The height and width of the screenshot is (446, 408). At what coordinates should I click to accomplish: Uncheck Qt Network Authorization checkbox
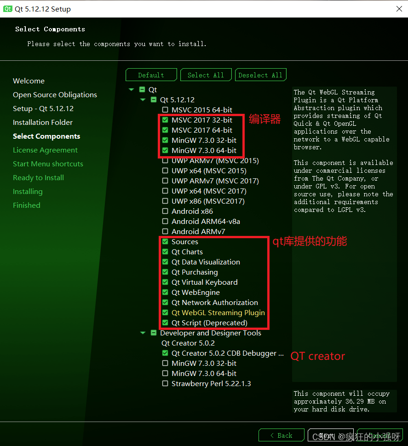tap(165, 302)
